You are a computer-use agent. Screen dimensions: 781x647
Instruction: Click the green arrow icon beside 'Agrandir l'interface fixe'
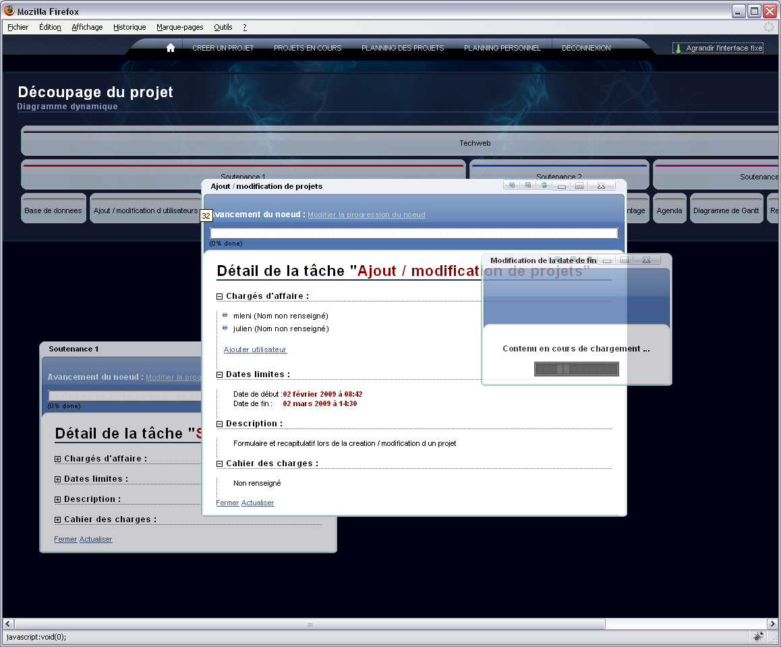(x=678, y=48)
